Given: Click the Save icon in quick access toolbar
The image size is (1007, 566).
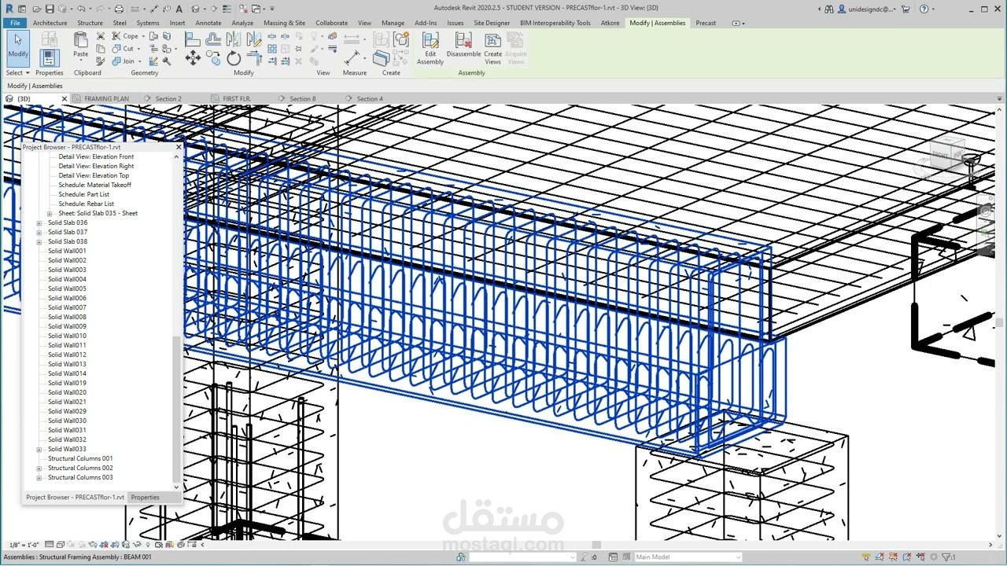Looking at the screenshot, I should [x=50, y=9].
